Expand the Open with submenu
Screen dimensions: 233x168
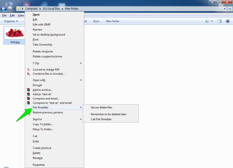click(55, 80)
